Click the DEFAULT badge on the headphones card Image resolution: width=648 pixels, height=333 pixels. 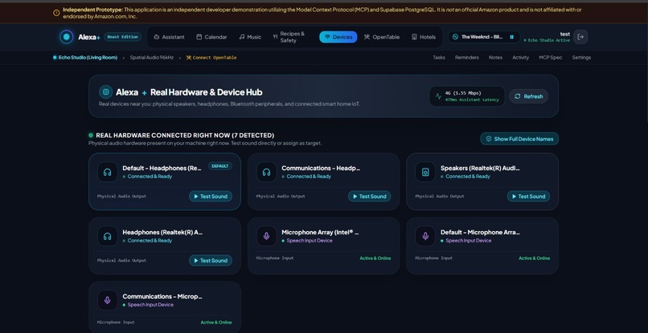tap(219, 166)
